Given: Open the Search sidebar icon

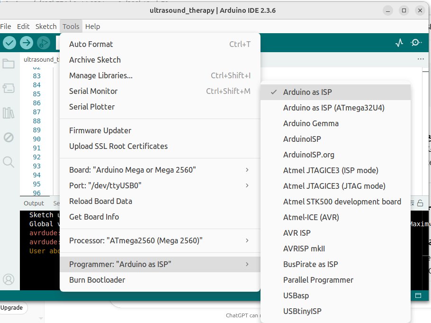Looking at the screenshot, I should click(x=9, y=162).
